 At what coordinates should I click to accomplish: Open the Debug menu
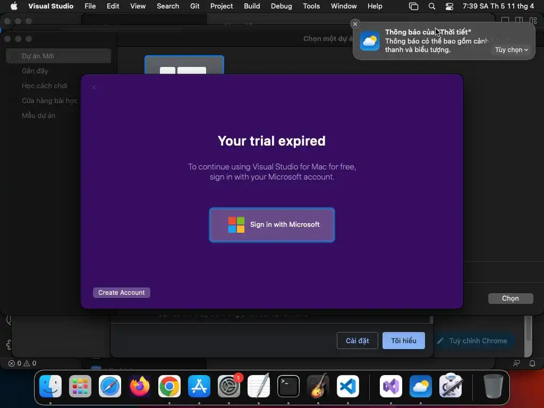click(282, 6)
